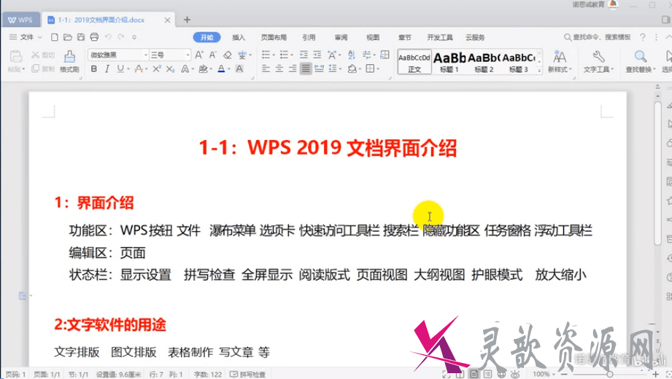Toggle 拼写检查 spell check in status bar
Image resolution: width=672 pixels, height=379 pixels.
coord(248,375)
